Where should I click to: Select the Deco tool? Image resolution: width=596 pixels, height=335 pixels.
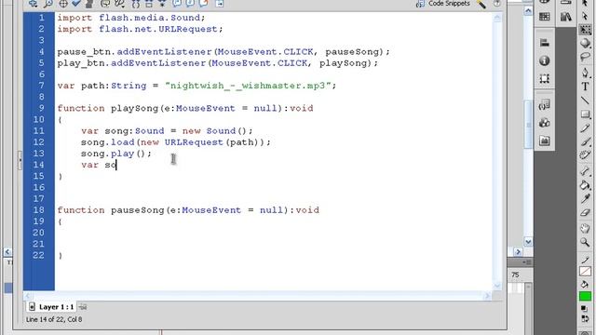coord(585,155)
